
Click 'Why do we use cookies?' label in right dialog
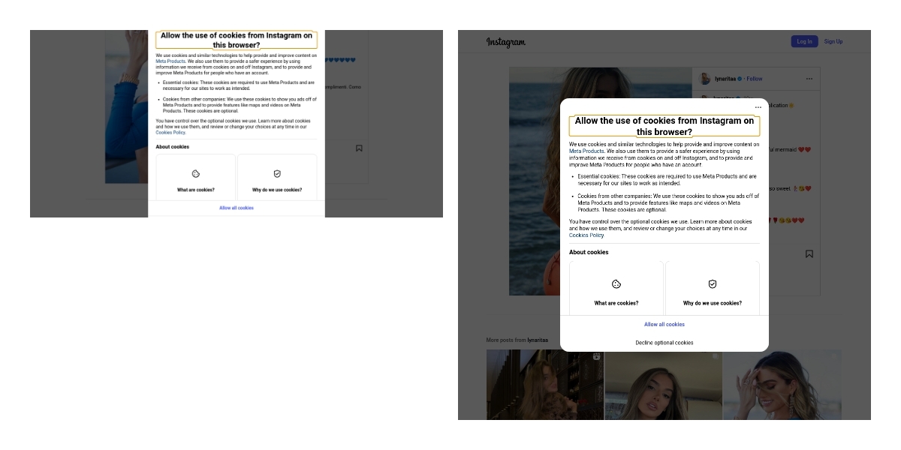coord(713,304)
